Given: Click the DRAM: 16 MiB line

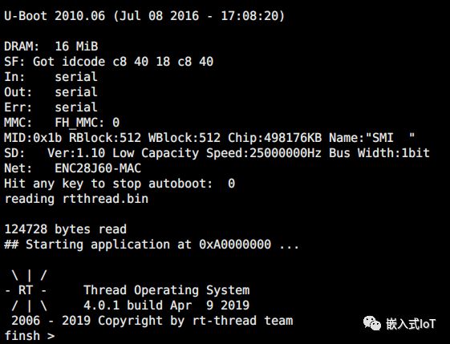Looking at the screenshot, I should (x=51, y=47).
